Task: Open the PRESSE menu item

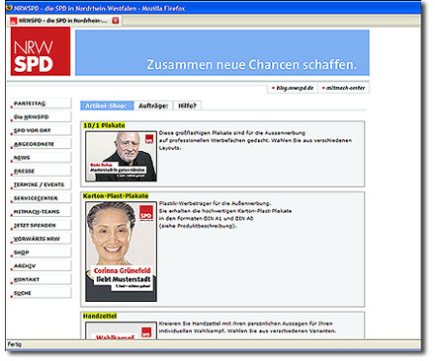Action: (41, 171)
